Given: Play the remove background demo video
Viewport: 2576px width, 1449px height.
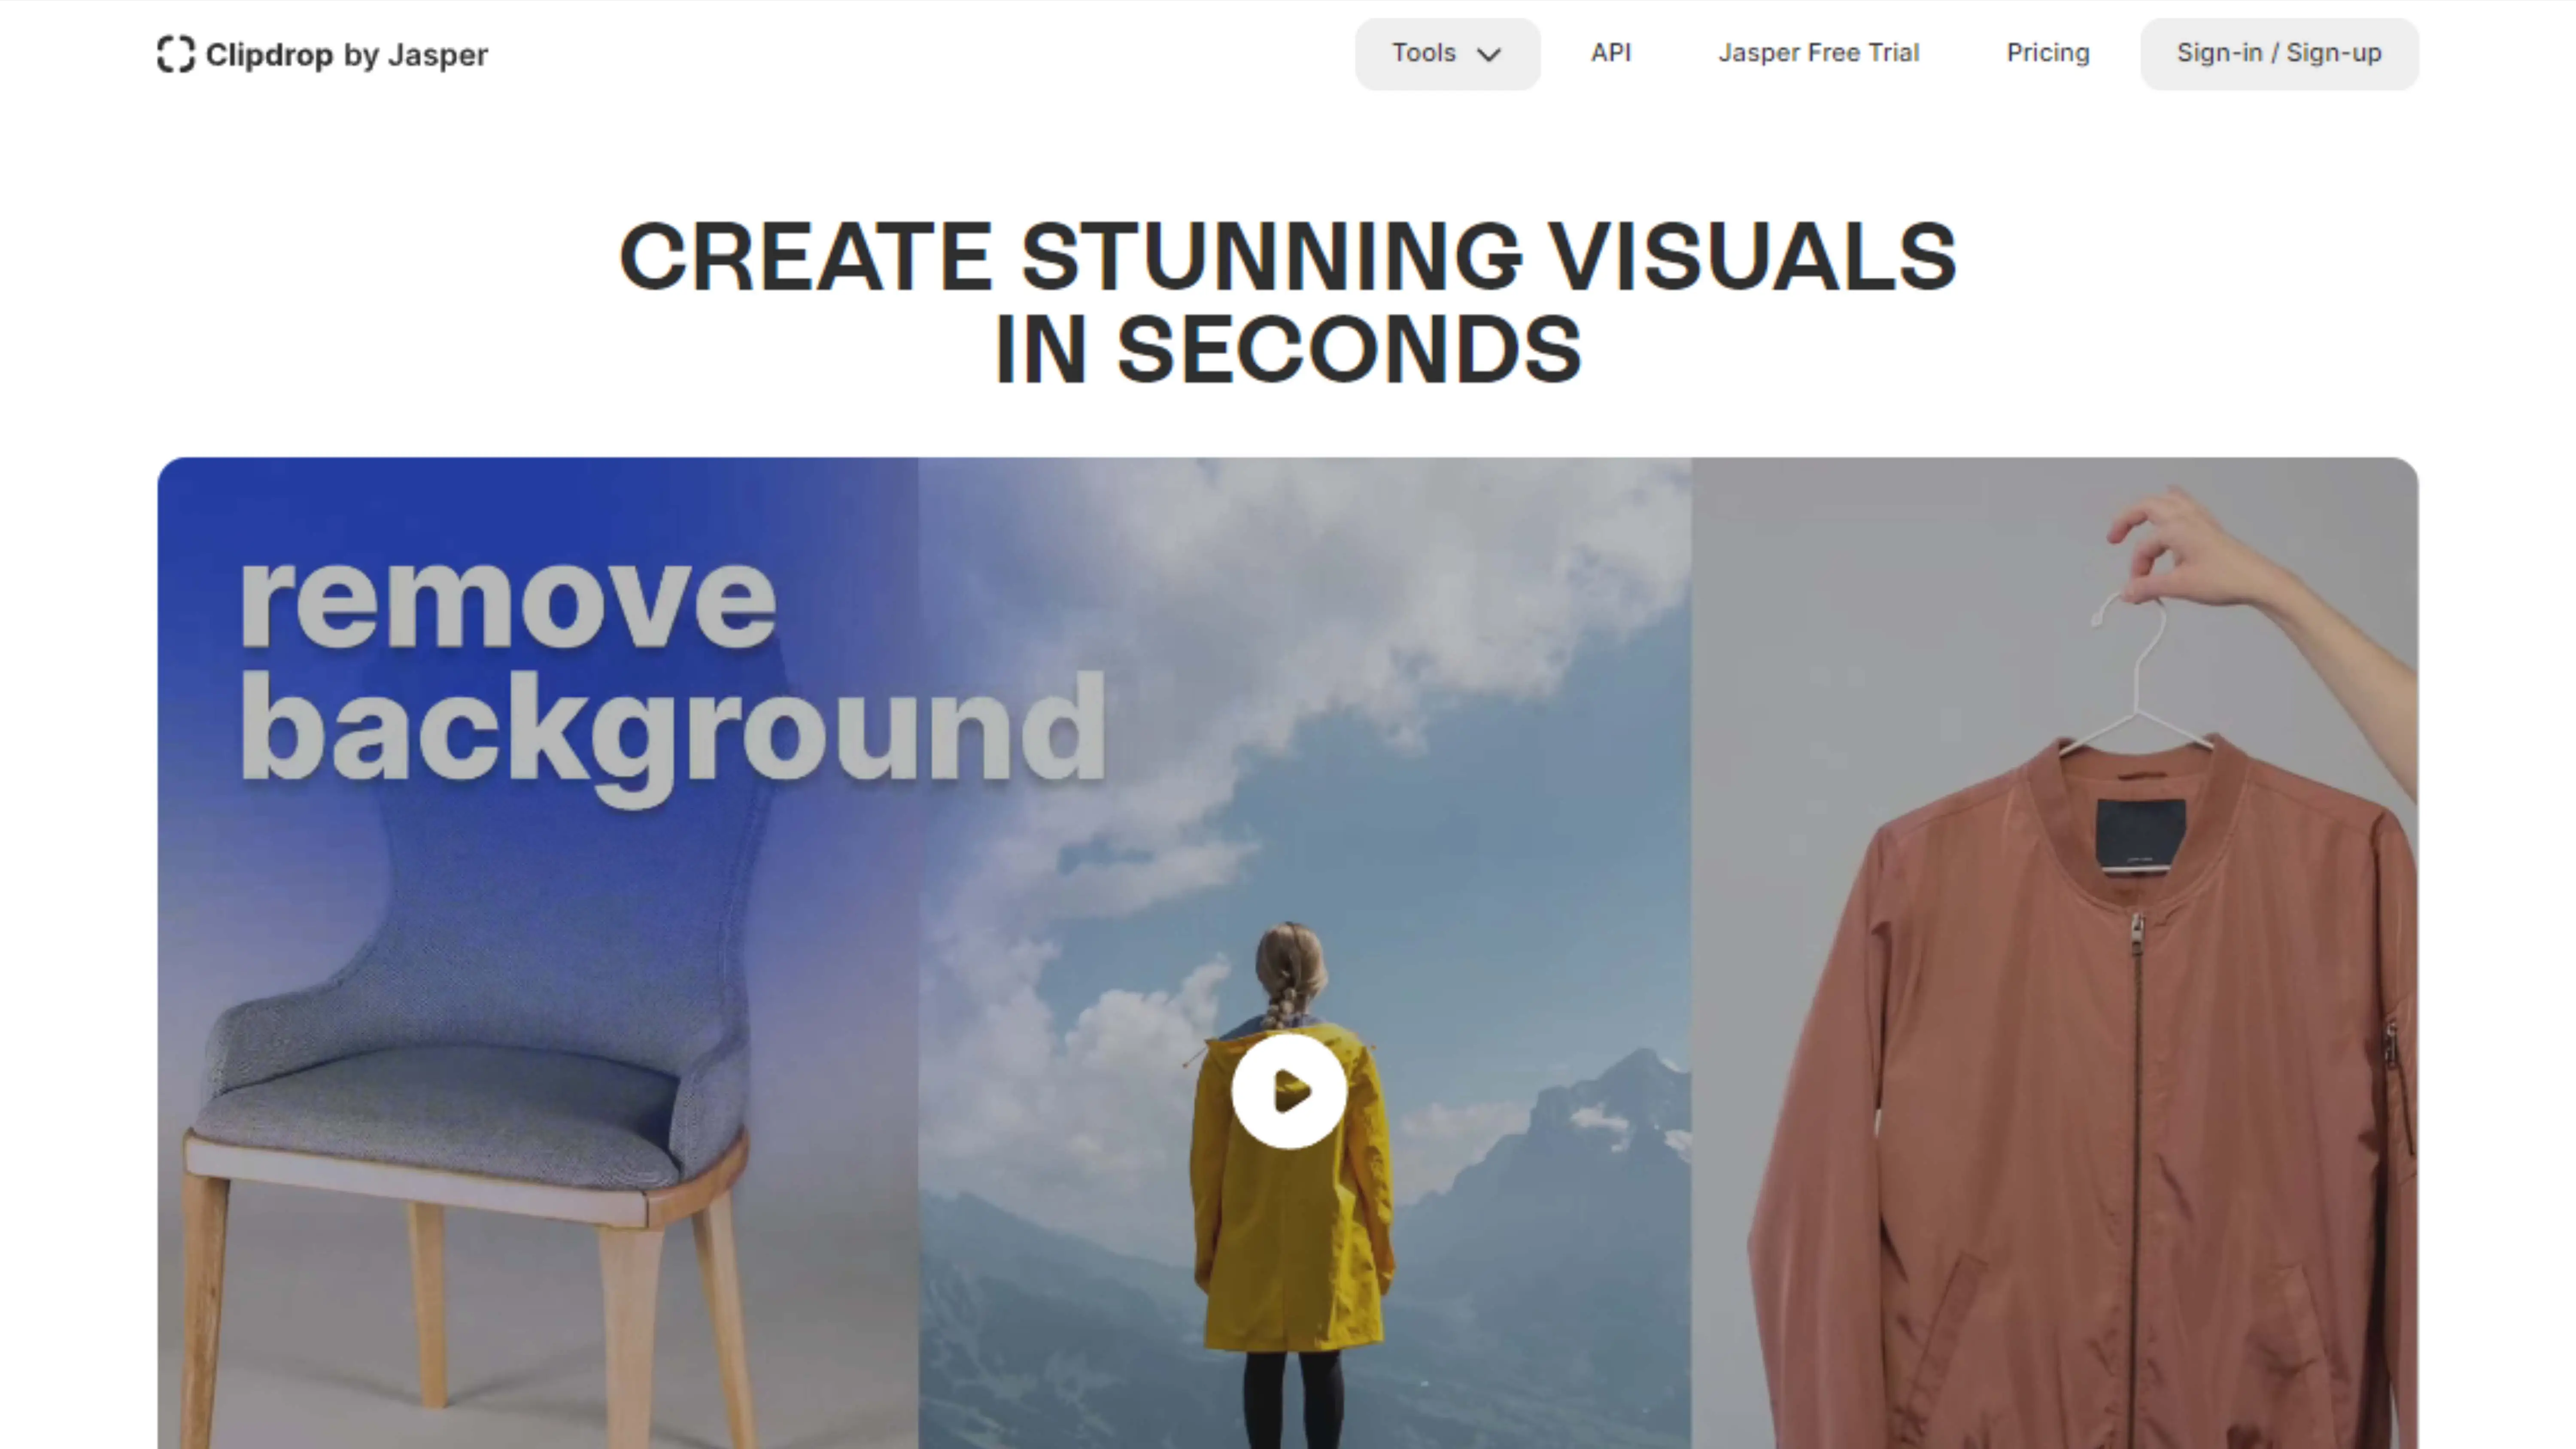Looking at the screenshot, I should (x=1288, y=1091).
